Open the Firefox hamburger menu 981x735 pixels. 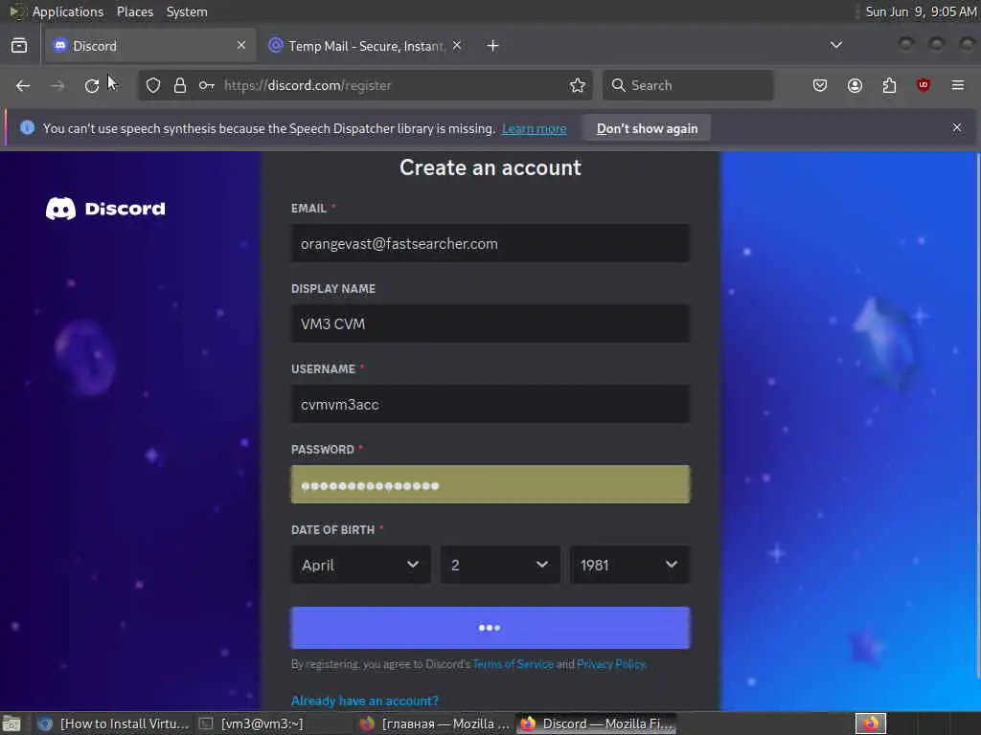coord(958,85)
